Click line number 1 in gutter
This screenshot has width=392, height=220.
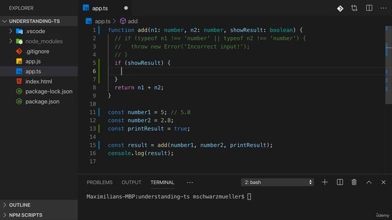click(x=94, y=30)
